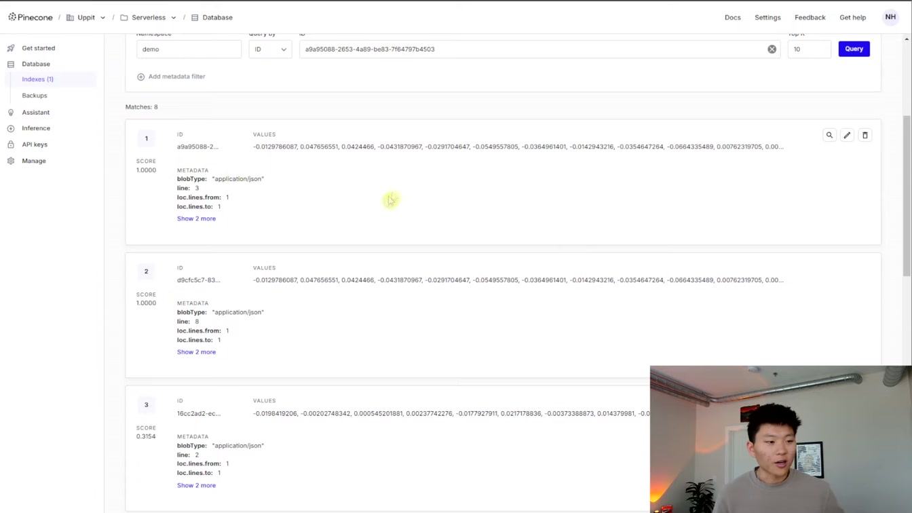Click the edit pencil icon on result 1
Image resolution: width=912 pixels, height=513 pixels.
coord(847,135)
